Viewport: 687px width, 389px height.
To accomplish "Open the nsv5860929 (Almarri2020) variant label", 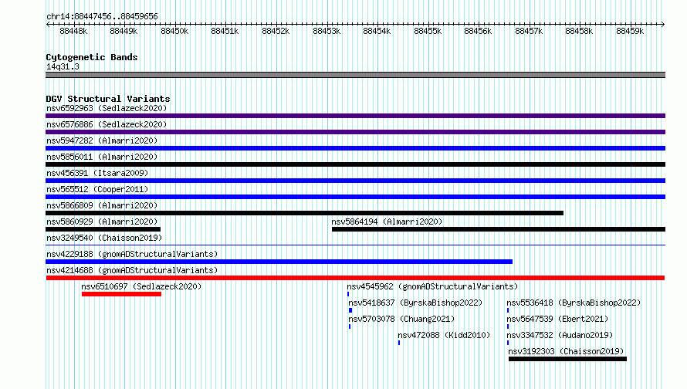I will [102, 222].
